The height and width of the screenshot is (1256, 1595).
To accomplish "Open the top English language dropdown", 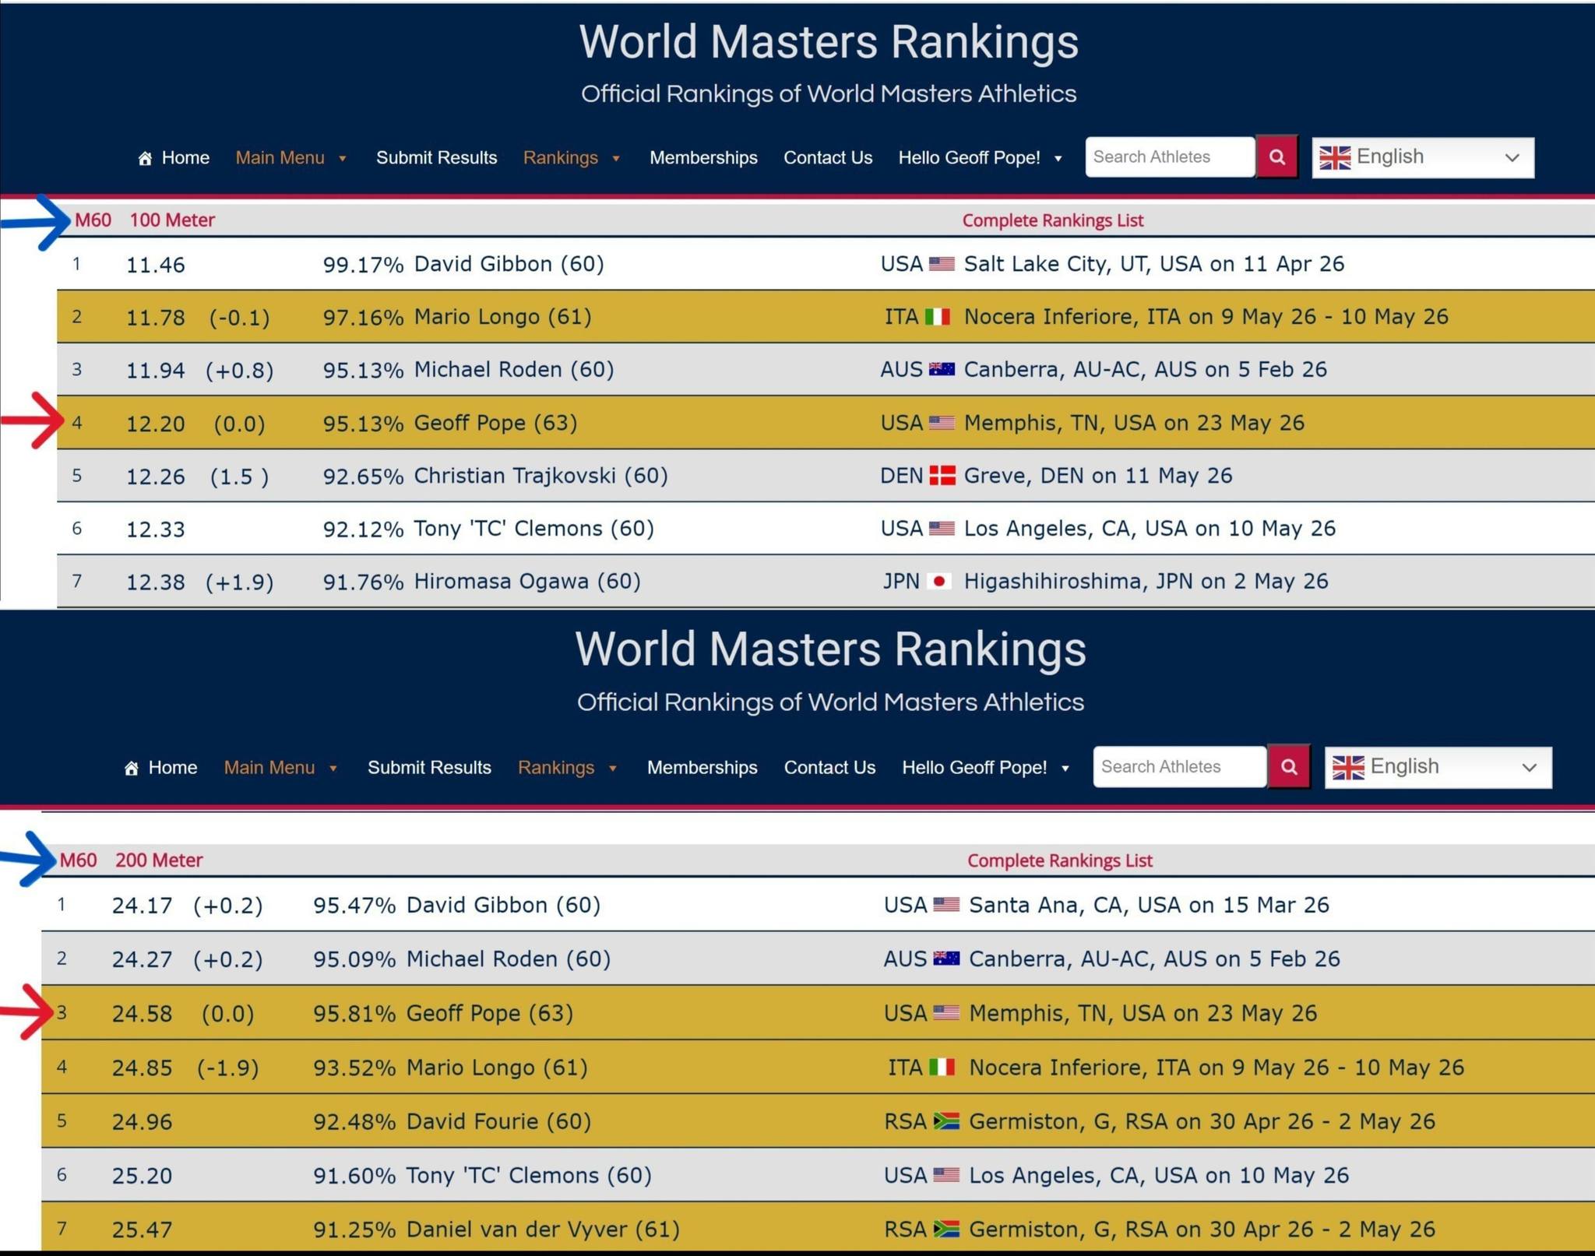I will point(1423,158).
